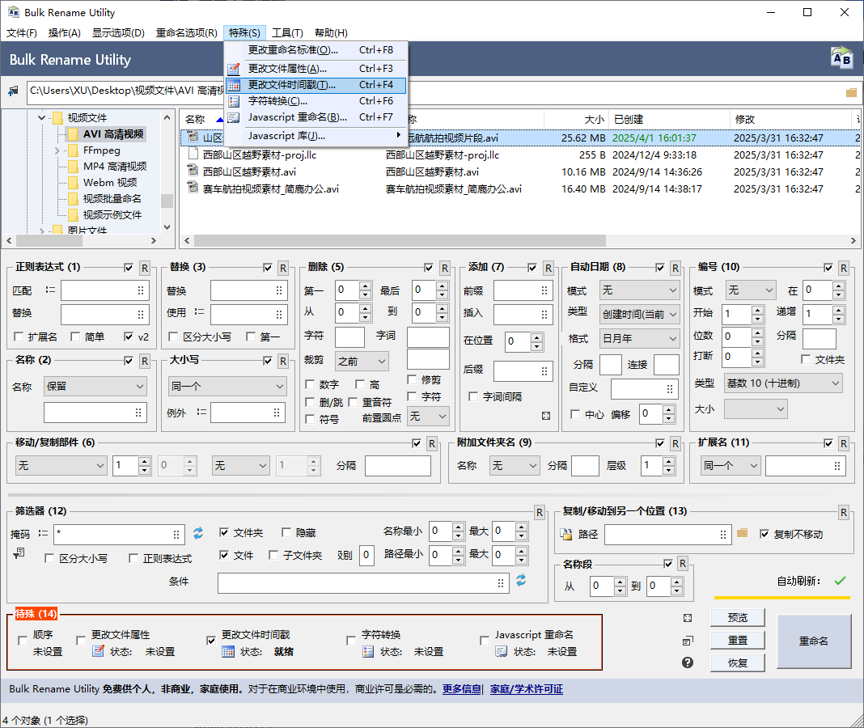Open the 类型 dropdown showing 基数 10 (十进制)
This screenshot has width=864, height=728.
[782, 383]
